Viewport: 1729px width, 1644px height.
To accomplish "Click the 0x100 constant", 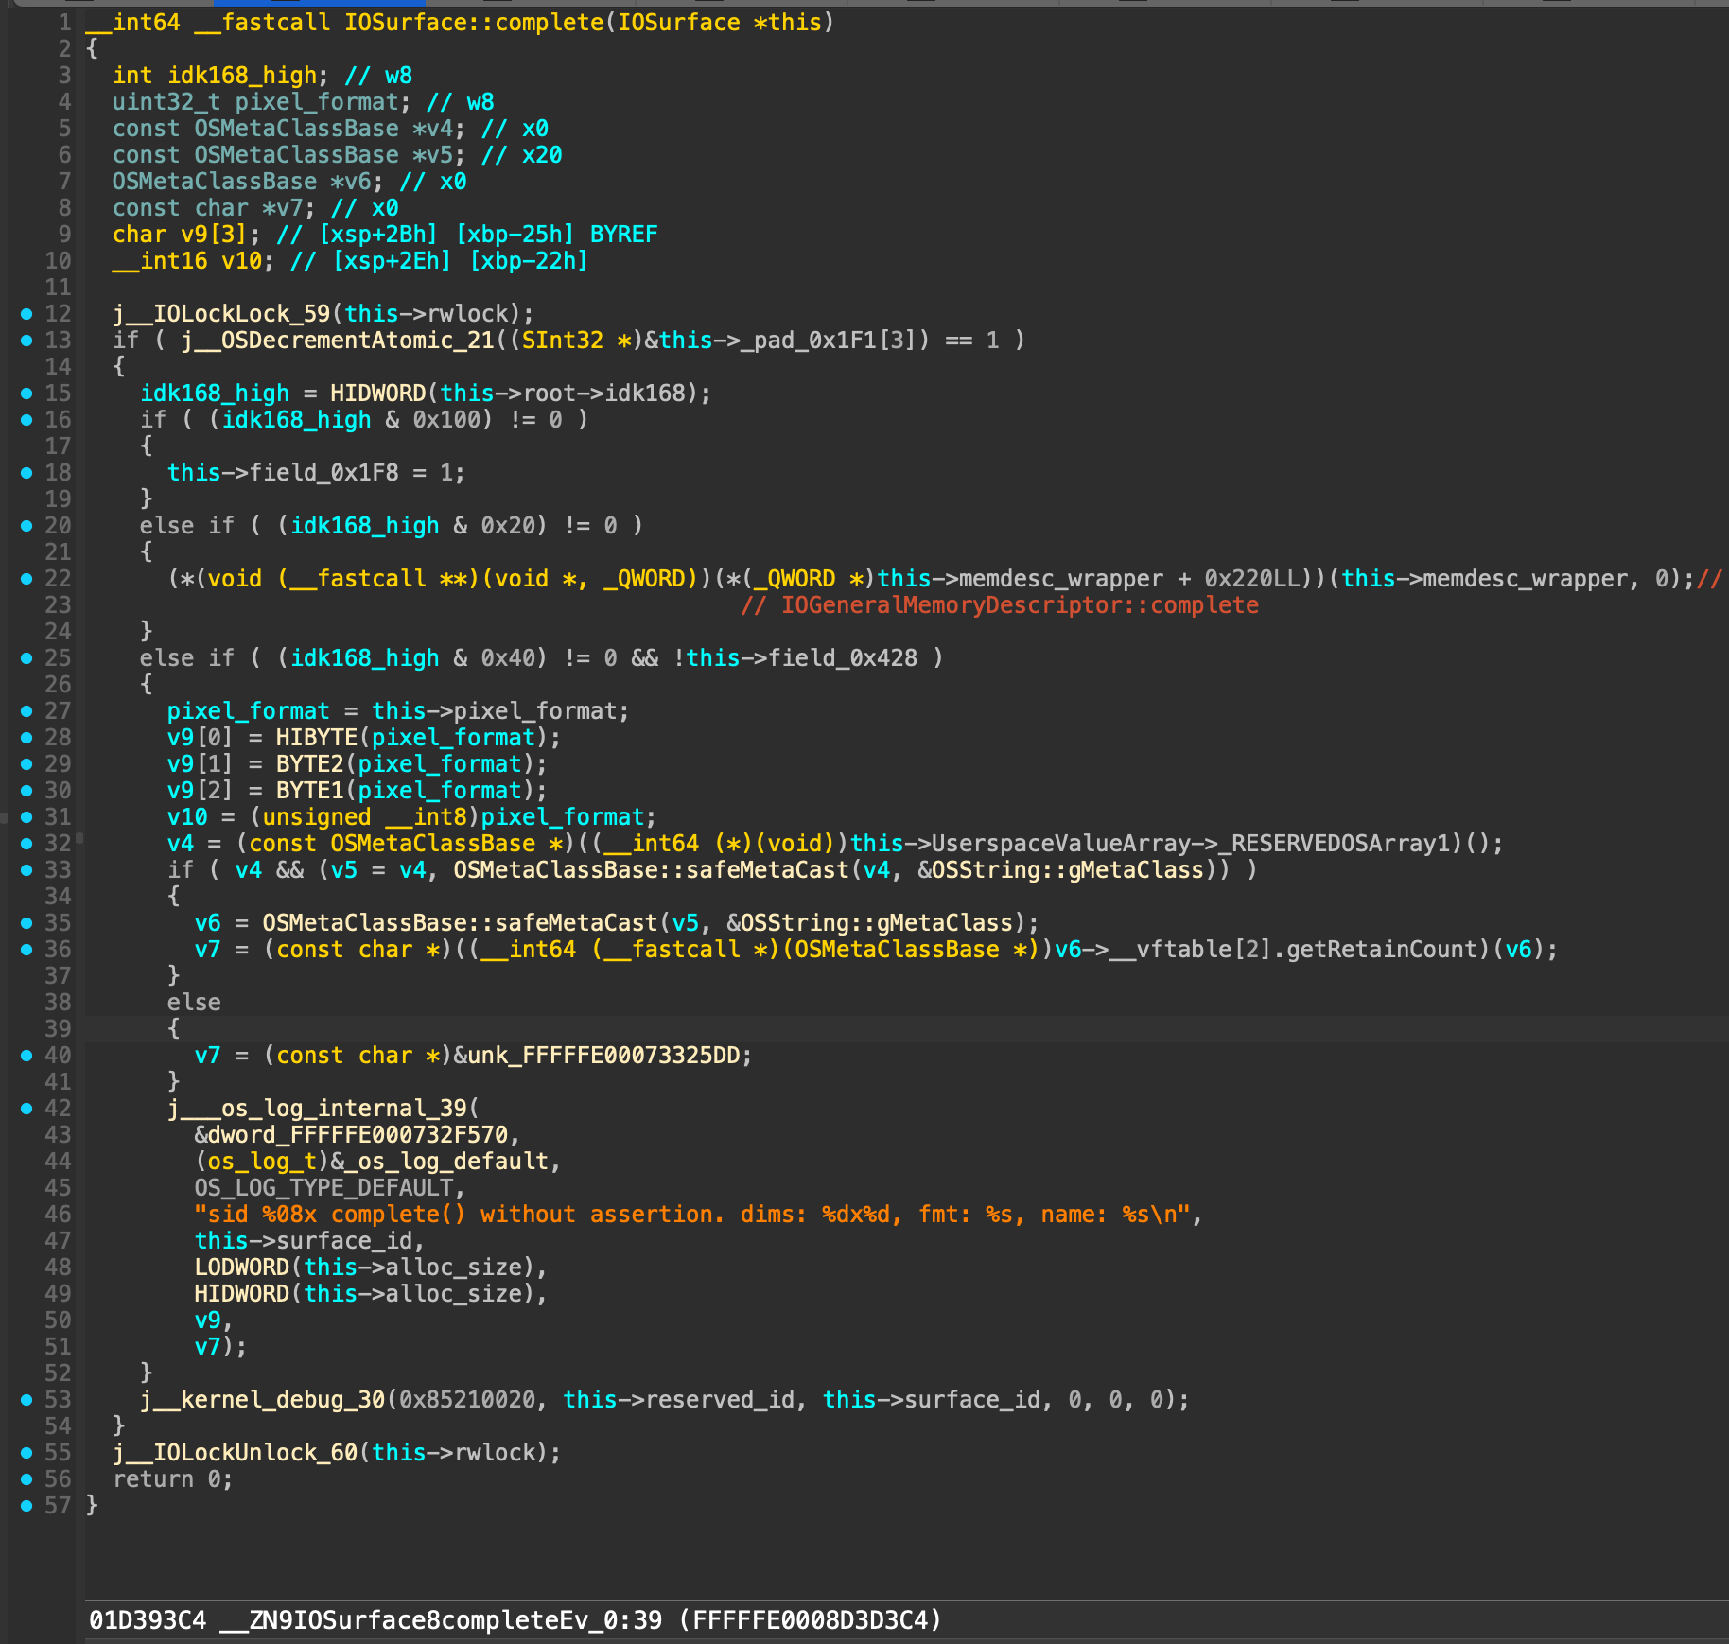I will click(446, 420).
